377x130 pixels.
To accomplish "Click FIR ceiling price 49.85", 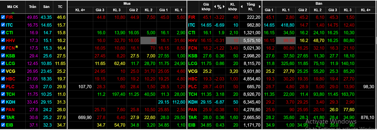I will pyautogui.click(x=32, y=17).
